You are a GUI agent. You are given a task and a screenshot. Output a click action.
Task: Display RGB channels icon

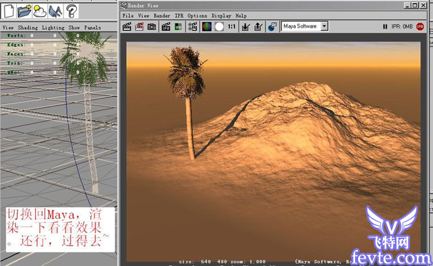[207, 27]
